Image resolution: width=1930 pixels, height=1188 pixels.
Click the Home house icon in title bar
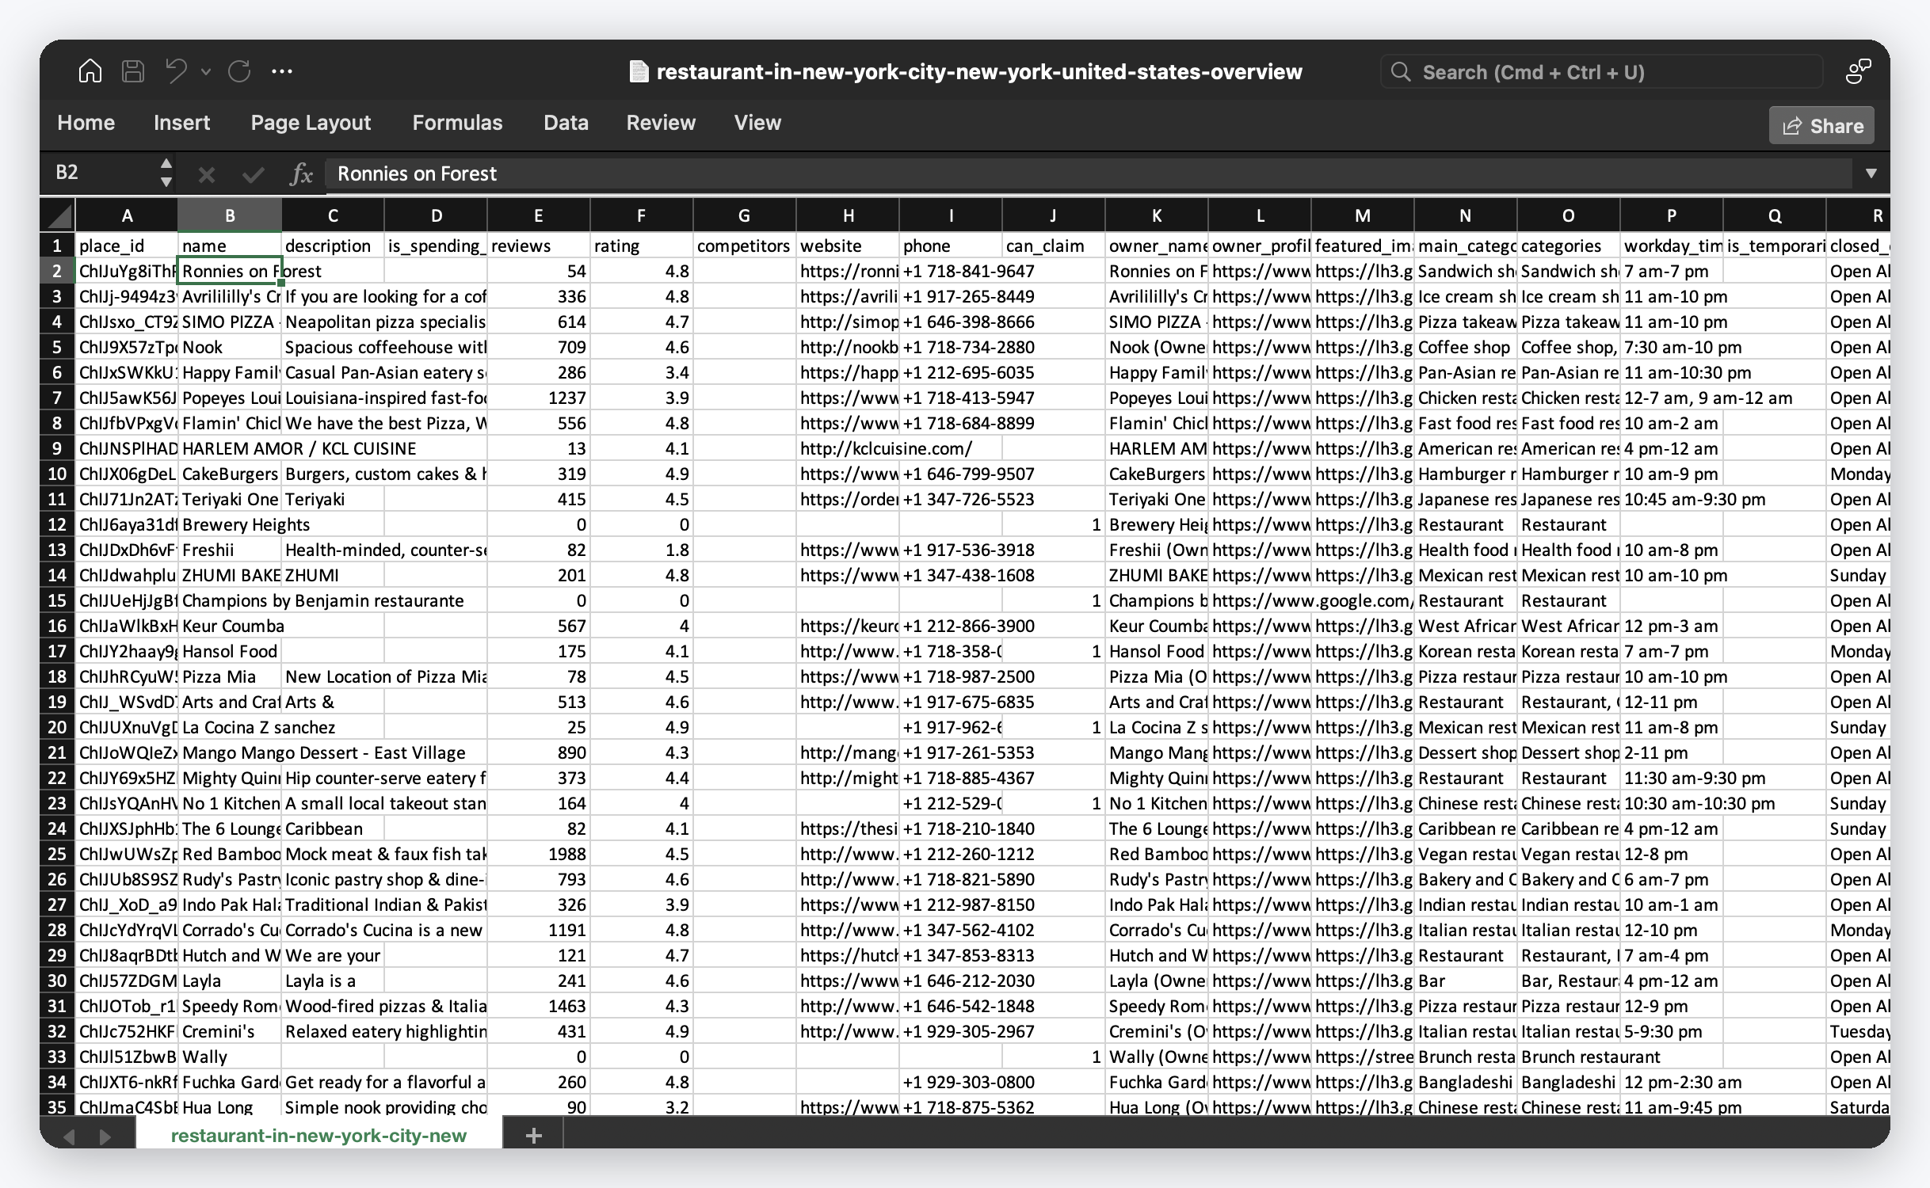pyautogui.click(x=90, y=71)
